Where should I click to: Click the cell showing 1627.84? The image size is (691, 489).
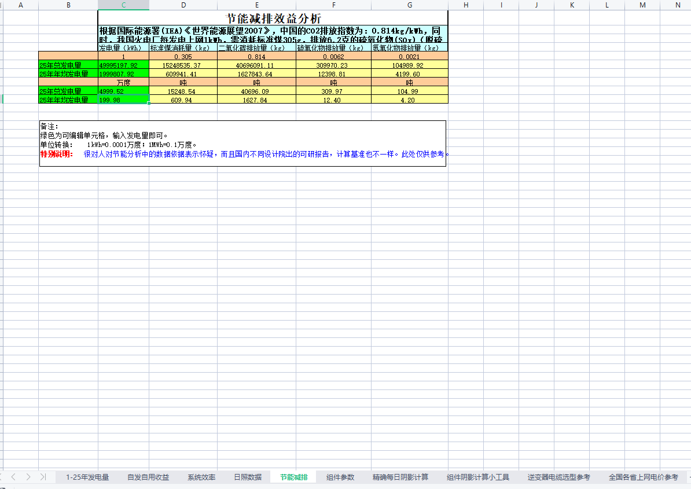point(257,100)
